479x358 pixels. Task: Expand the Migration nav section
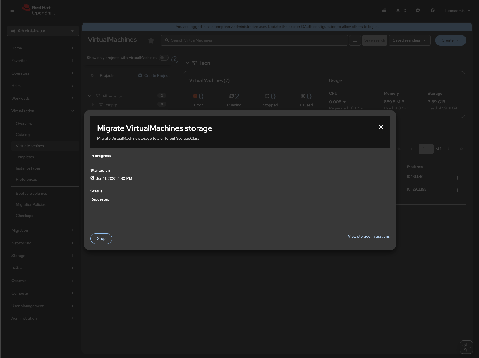[x=43, y=230]
